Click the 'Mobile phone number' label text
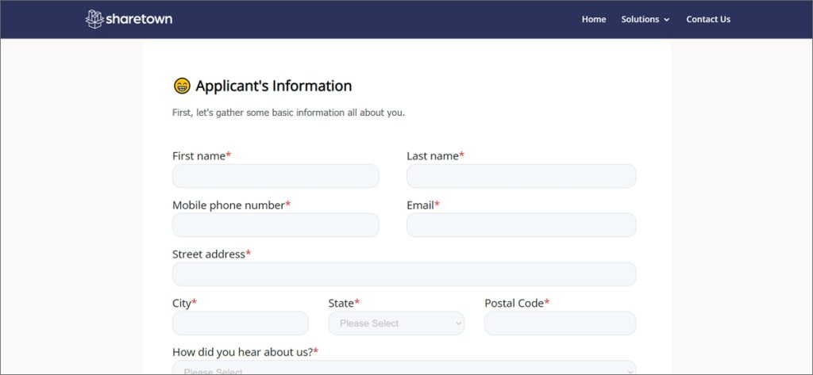813x375 pixels. click(228, 205)
